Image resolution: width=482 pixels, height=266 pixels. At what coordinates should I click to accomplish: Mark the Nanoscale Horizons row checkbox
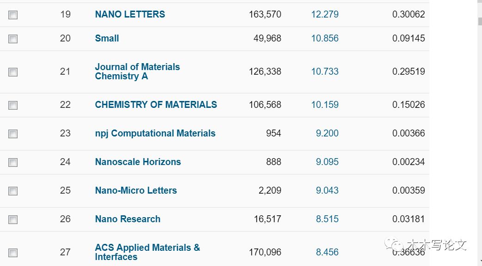click(13, 162)
